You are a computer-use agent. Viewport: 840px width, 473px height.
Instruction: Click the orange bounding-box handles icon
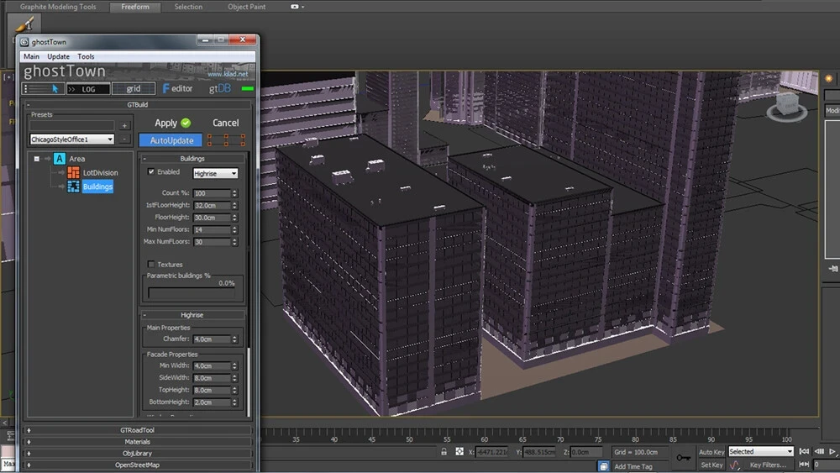(226, 140)
